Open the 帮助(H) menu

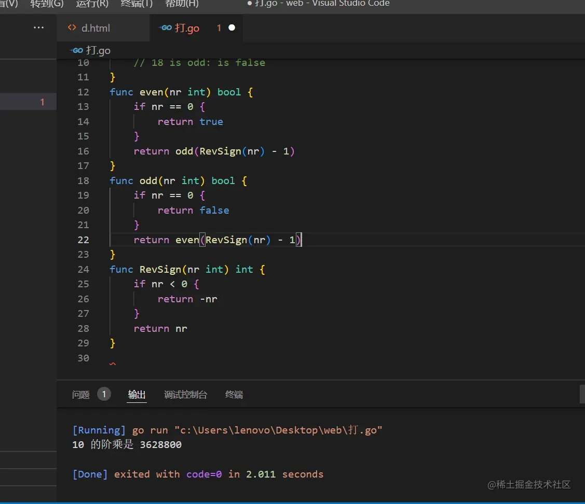click(182, 4)
